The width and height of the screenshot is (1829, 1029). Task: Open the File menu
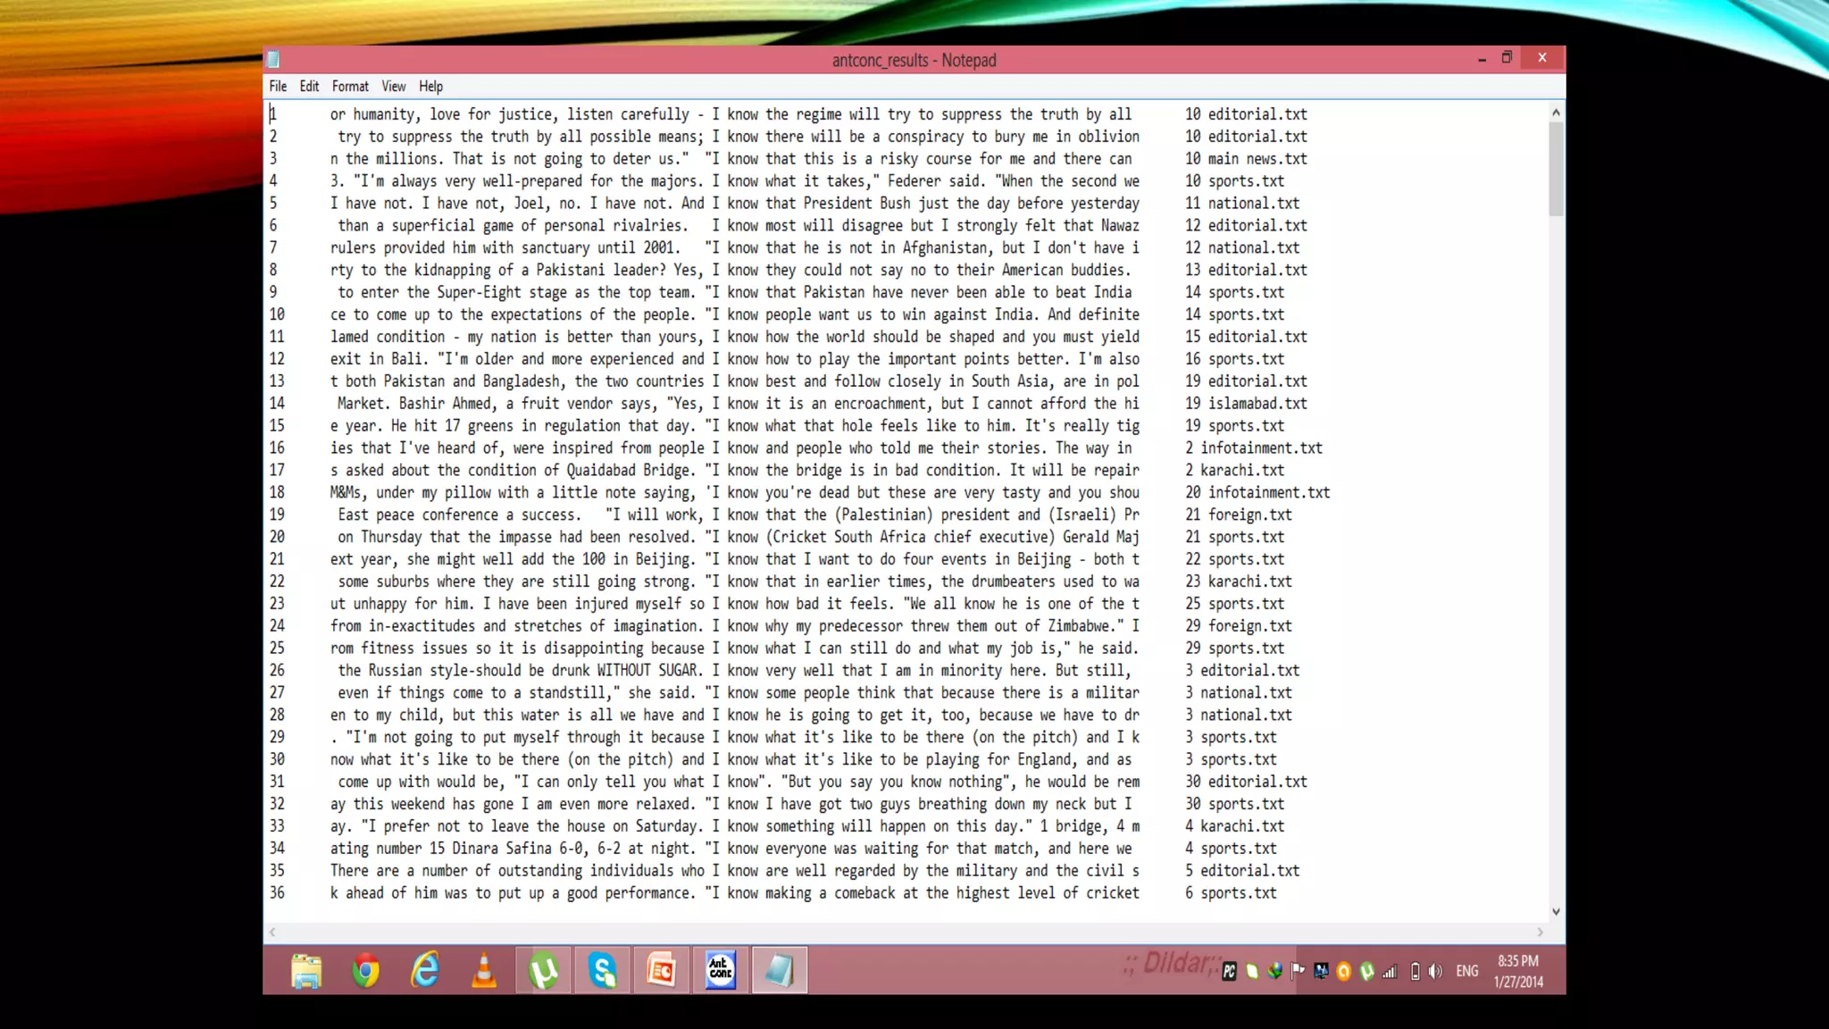coord(278,87)
